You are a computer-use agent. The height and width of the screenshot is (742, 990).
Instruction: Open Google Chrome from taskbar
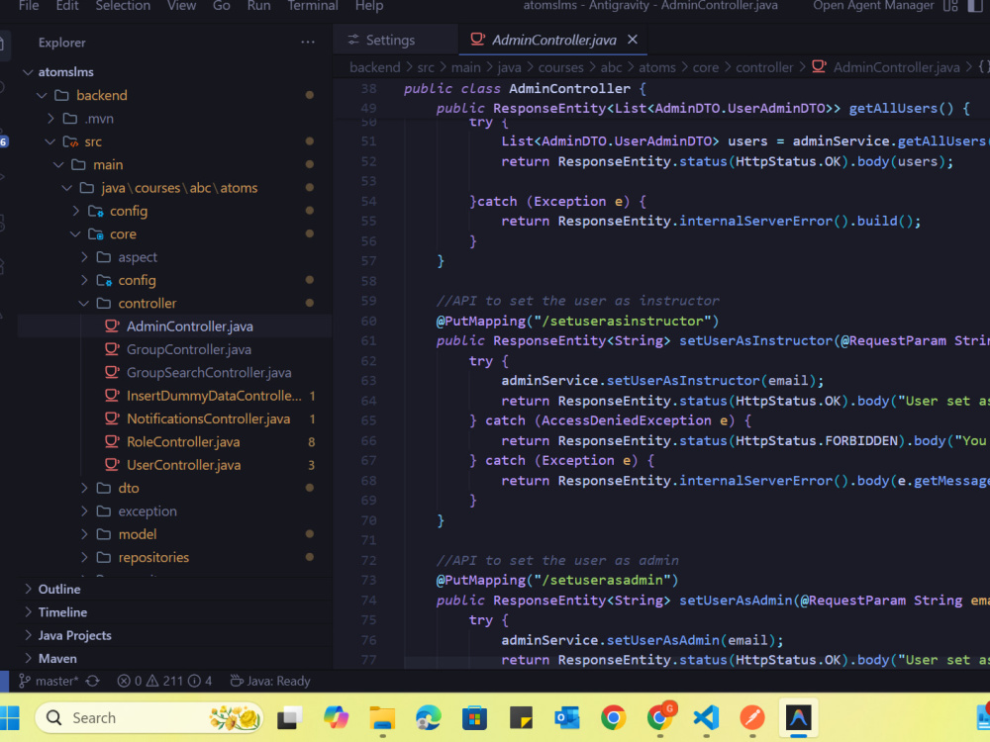click(x=613, y=718)
